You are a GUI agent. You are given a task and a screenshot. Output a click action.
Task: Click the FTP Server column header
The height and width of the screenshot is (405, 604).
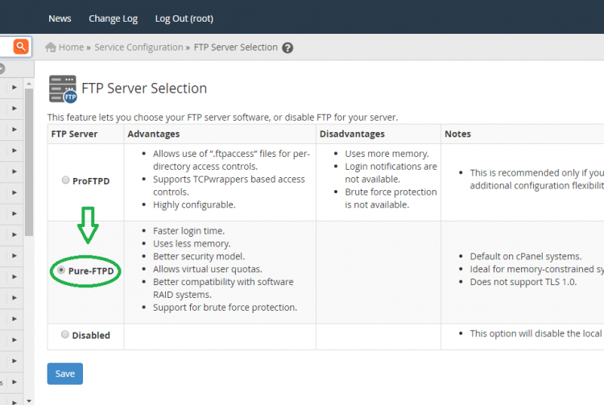pos(74,134)
